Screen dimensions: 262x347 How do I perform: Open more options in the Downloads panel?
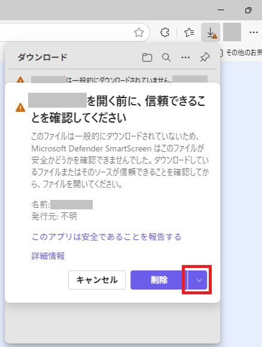click(x=185, y=57)
